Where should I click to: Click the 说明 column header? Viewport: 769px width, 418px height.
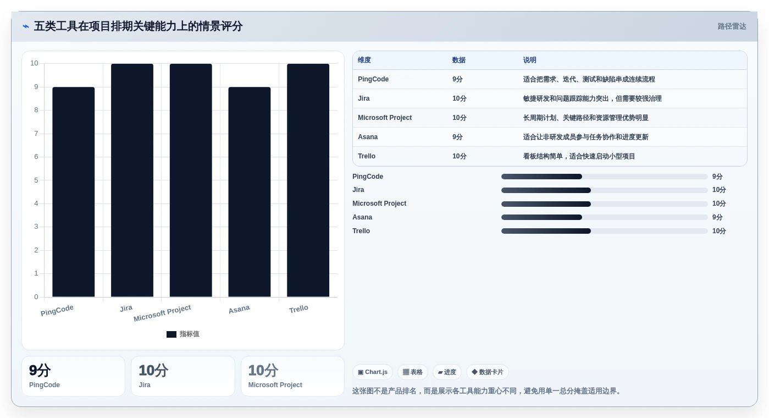pyautogui.click(x=530, y=61)
